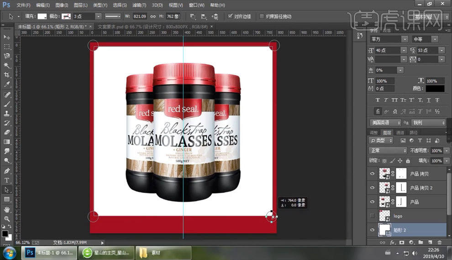452x260 pixels.
Task: Toggle strikethrough text style
Action: 437,100
